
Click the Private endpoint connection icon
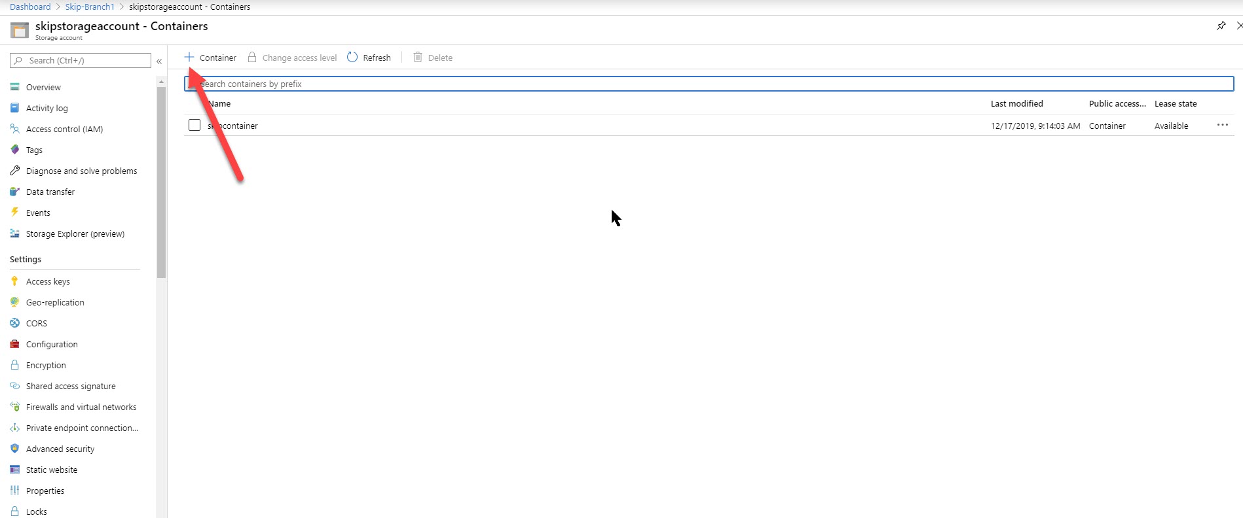click(x=14, y=428)
